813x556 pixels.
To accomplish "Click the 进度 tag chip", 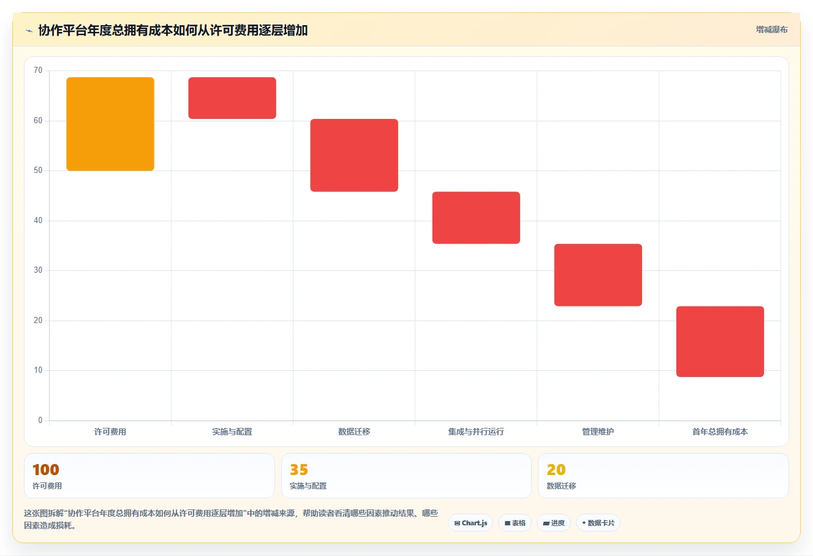I will click(554, 523).
